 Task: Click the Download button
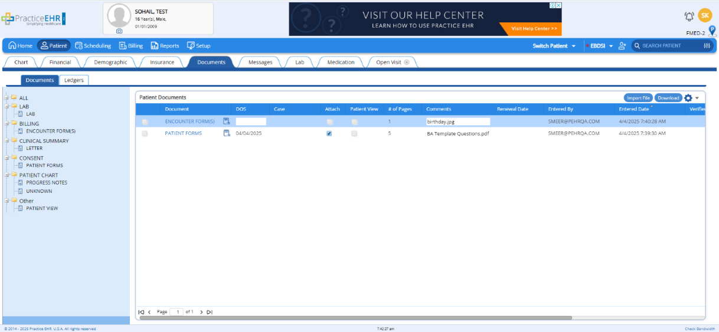click(668, 98)
